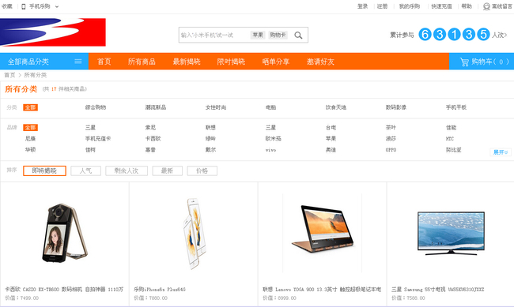This screenshot has width=514, height=307.
Task: Open the Samsung 55-inch TV image
Action: pyautogui.click(x=451, y=233)
